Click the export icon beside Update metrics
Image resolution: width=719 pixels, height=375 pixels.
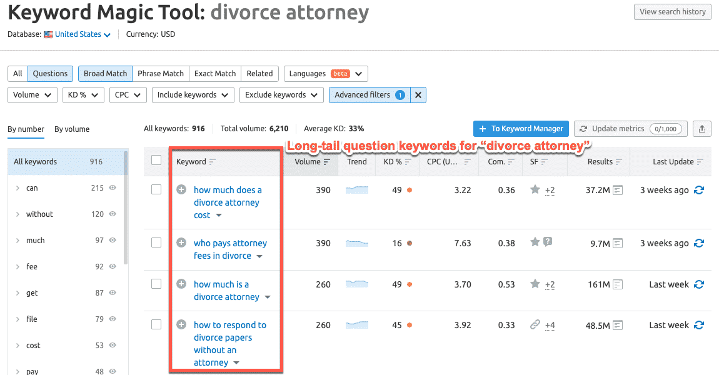tap(702, 129)
